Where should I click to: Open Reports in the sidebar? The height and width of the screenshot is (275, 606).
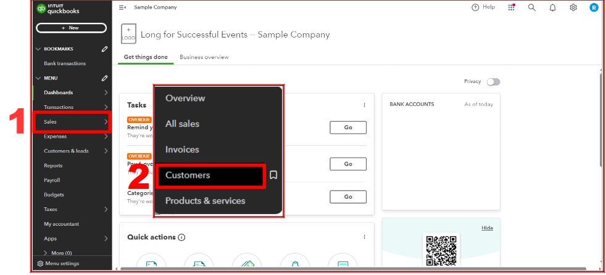[53, 165]
